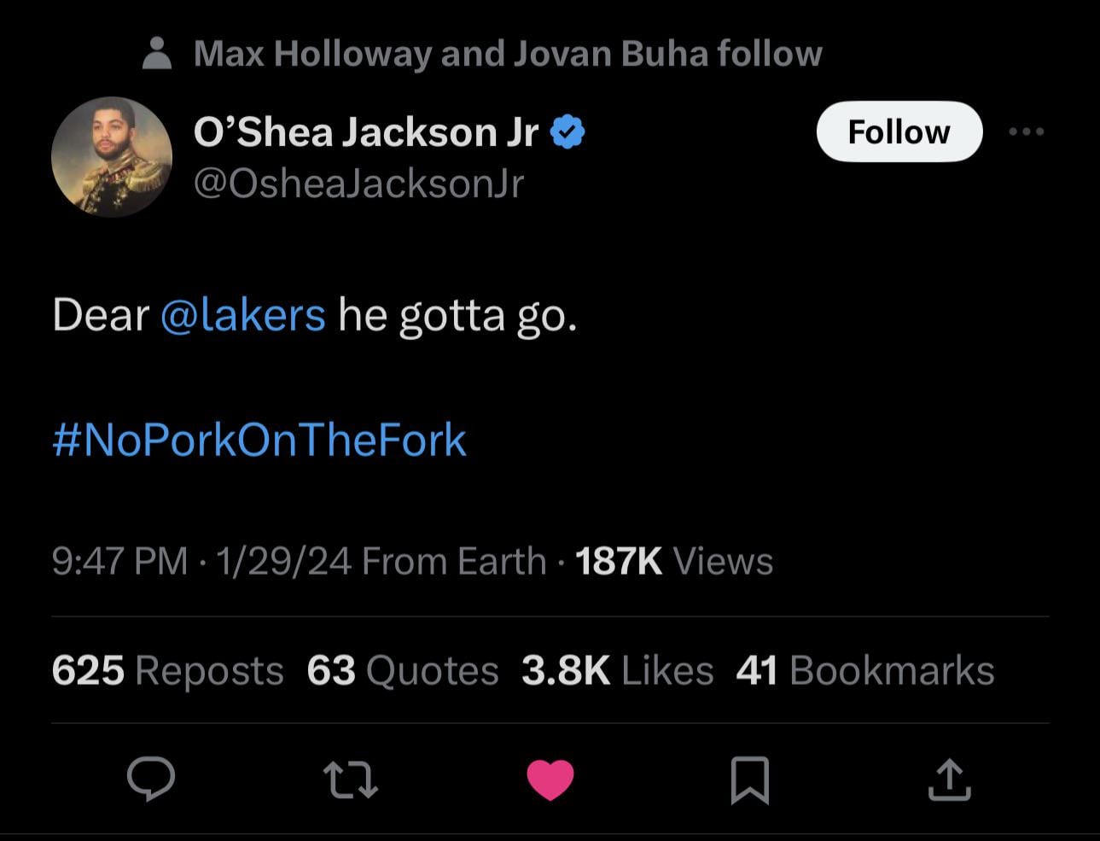Toggle the bookmark icon under the tweet

coord(750,780)
